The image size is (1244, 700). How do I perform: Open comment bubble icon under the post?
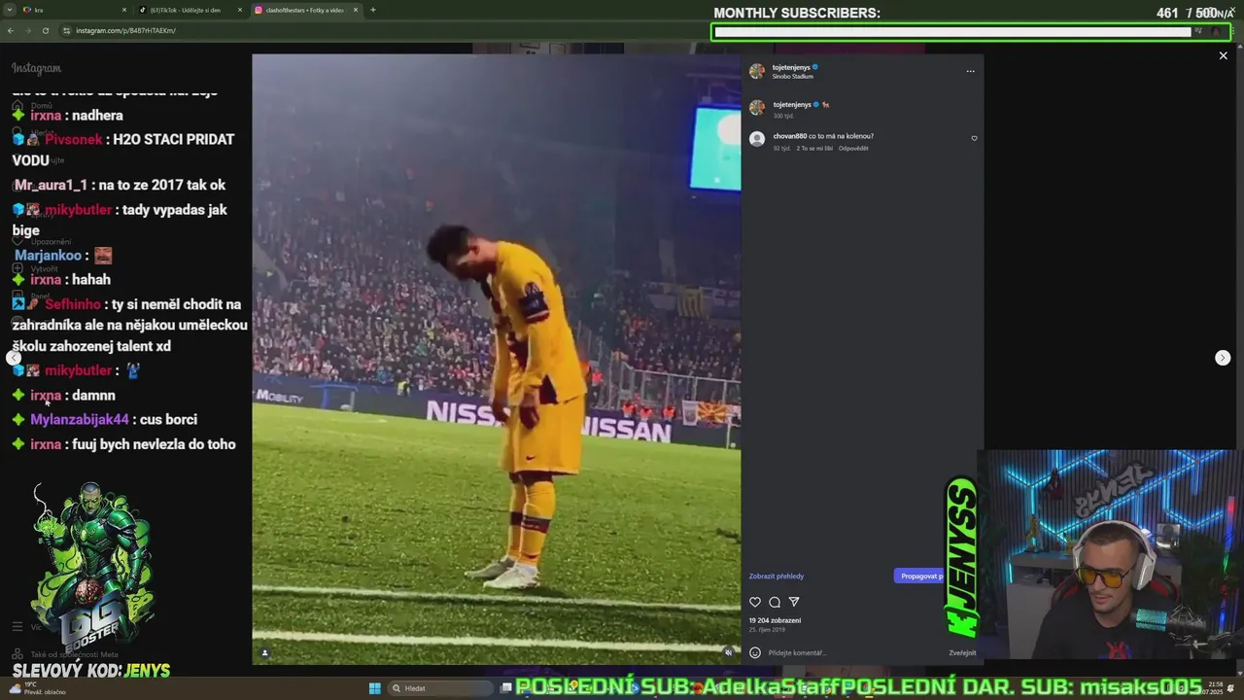tap(775, 602)
